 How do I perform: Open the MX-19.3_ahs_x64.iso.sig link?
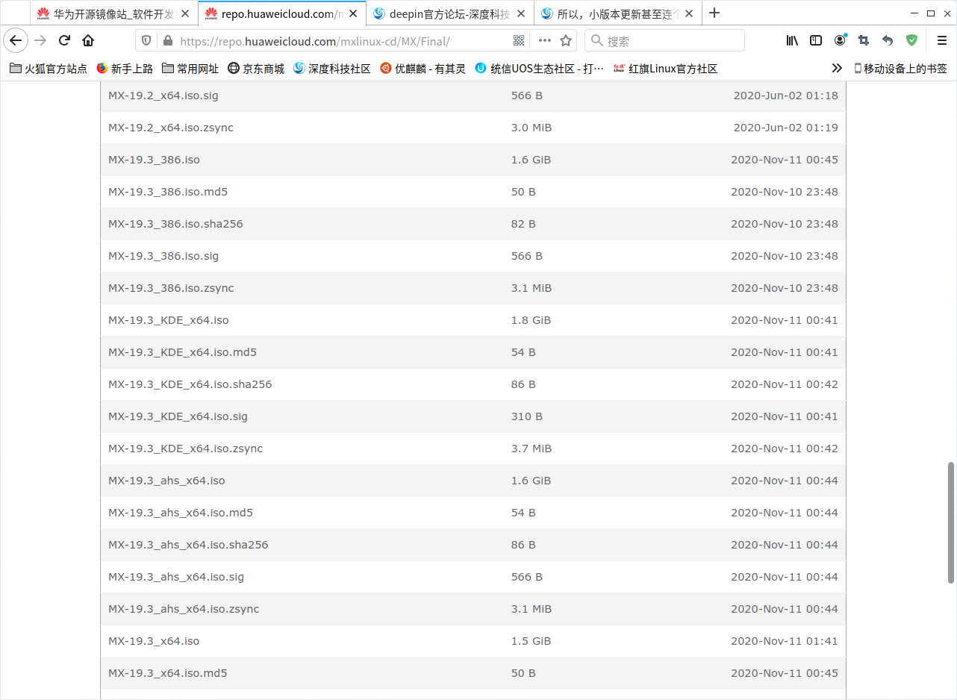pyautogui.click(x=176, y=577)
